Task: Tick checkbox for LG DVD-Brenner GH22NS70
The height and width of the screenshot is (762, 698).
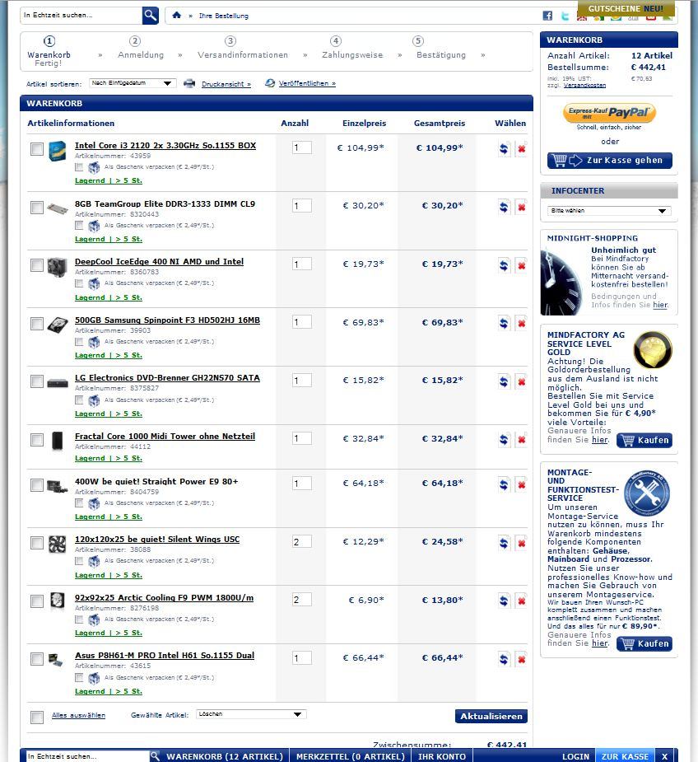Action: point(37,381)
